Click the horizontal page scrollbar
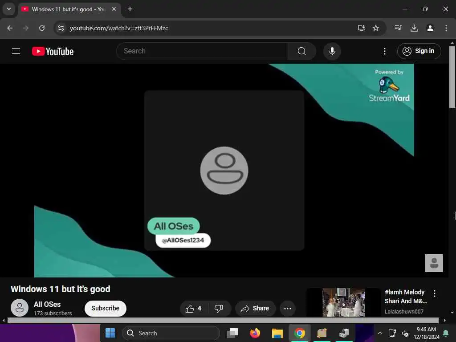The image size is (456, 342). (x=223, y=321)
